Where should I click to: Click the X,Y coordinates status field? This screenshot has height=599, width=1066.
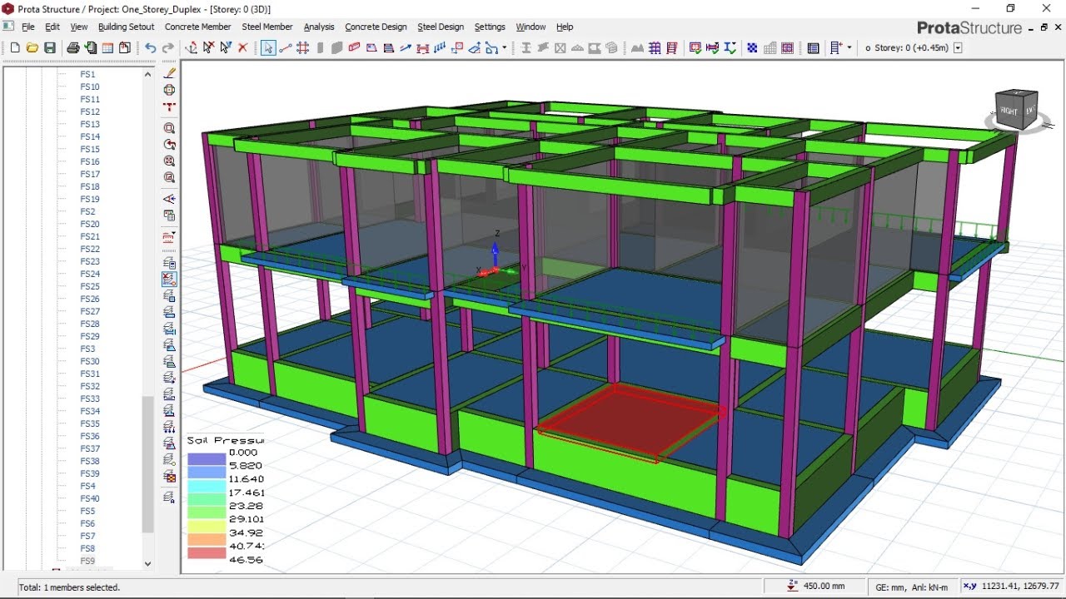[1012, 587]
